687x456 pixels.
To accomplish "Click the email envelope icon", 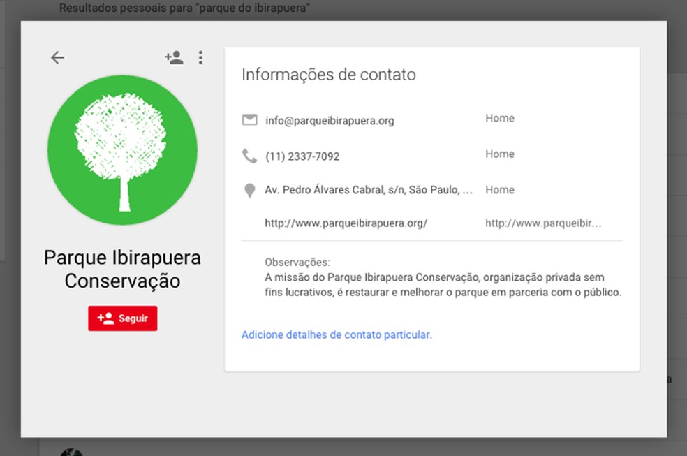I will pos(249,119).
